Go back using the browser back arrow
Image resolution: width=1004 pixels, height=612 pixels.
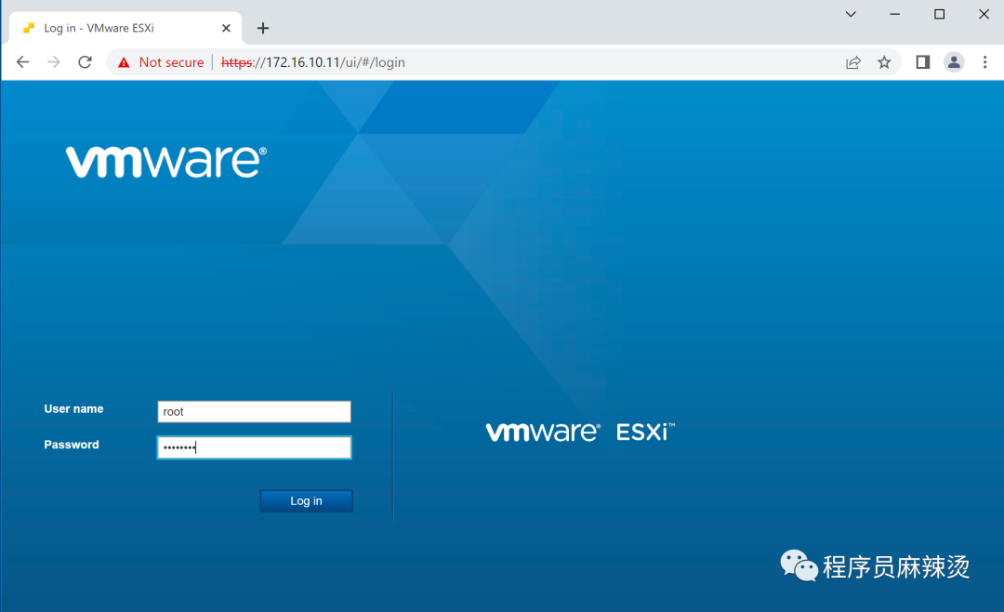(23, 62)
